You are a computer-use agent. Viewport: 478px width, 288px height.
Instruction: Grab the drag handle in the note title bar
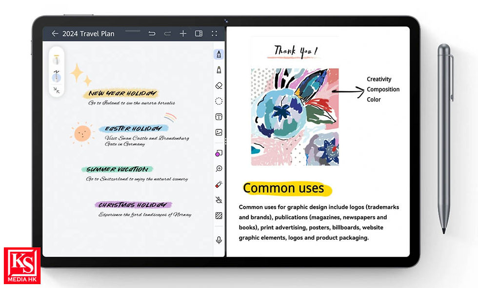(x=133, y=31)
